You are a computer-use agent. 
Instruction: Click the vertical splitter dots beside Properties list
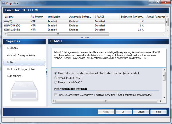click(x=47, y=72)
